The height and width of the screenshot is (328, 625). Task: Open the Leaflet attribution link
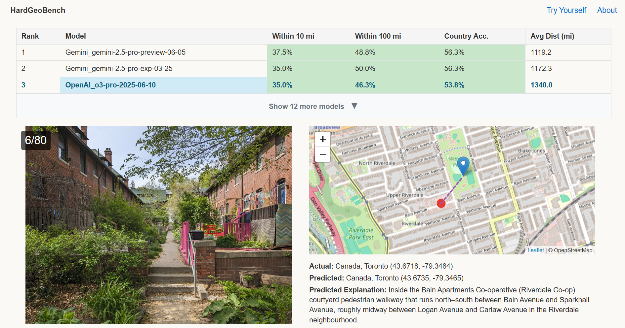[535, 250]
